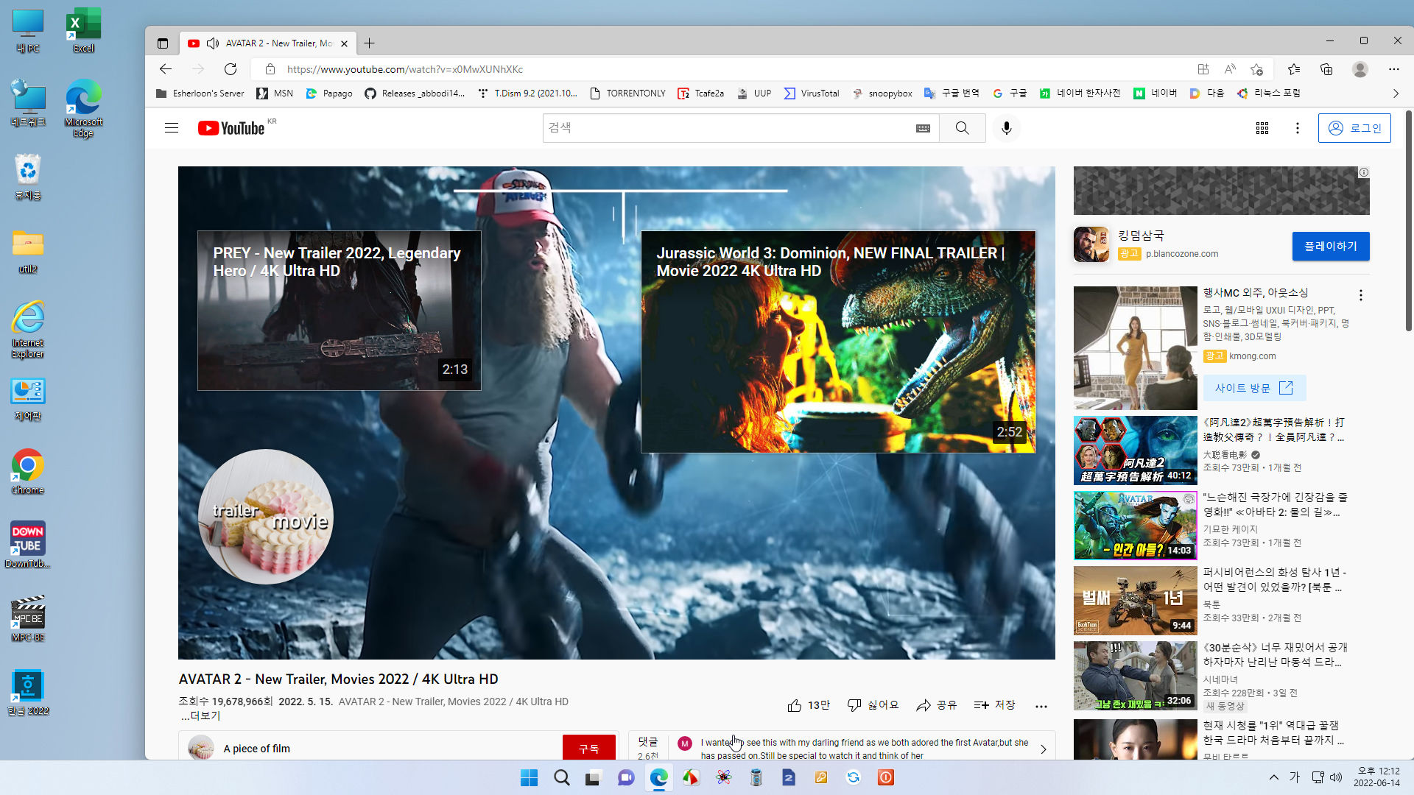
Task: Open Jurassic World 3 end-screen card
Action: (x=838, y=342)
